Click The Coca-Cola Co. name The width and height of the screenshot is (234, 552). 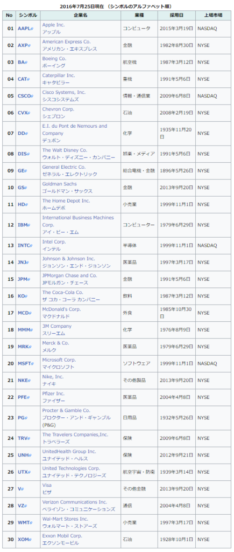[x=62, y=293]
